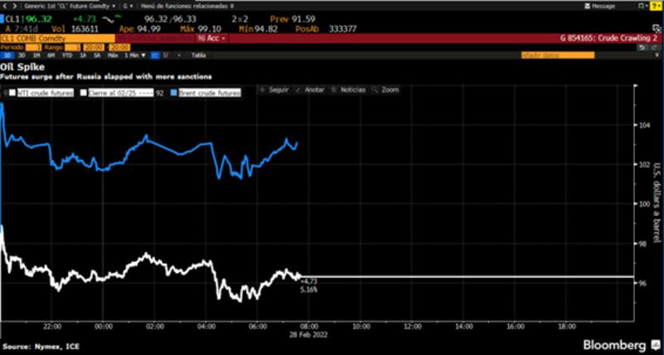
Task: Click the back navigation arrow
Action: click(x=5, y=5)
